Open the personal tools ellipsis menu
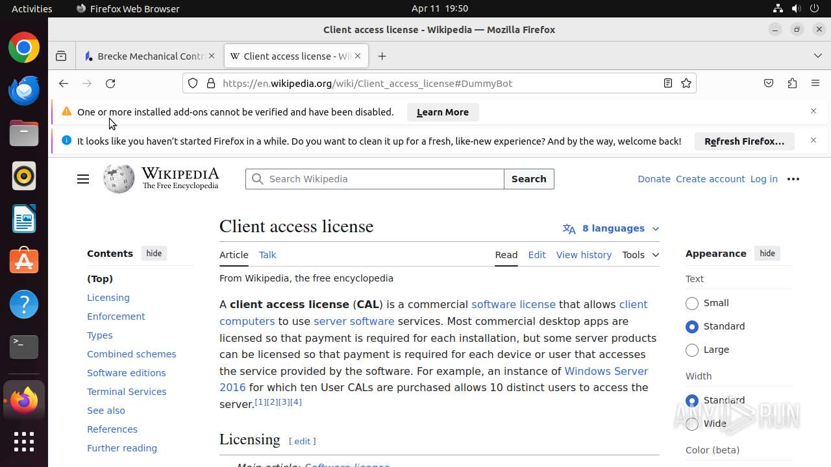 pyautogui.click(x=793, y=179)
